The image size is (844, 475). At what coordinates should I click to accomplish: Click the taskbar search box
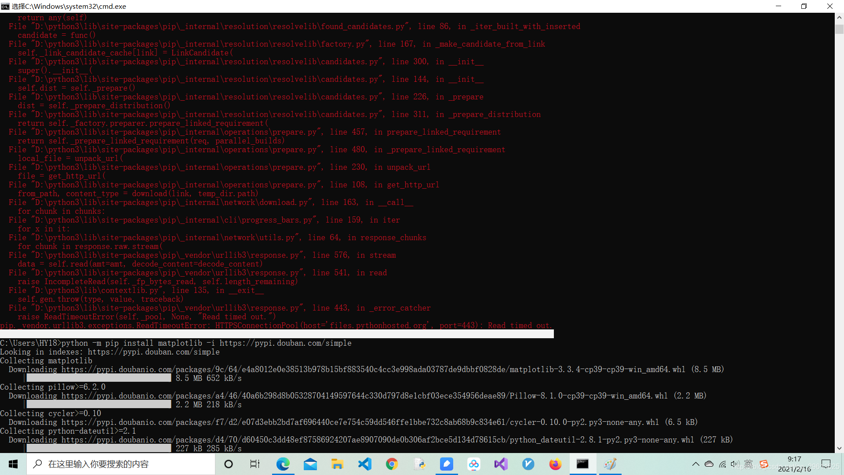pyautogui.click(x=121, y=464)
